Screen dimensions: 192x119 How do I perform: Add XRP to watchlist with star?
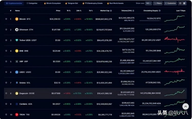click(6, 61)
